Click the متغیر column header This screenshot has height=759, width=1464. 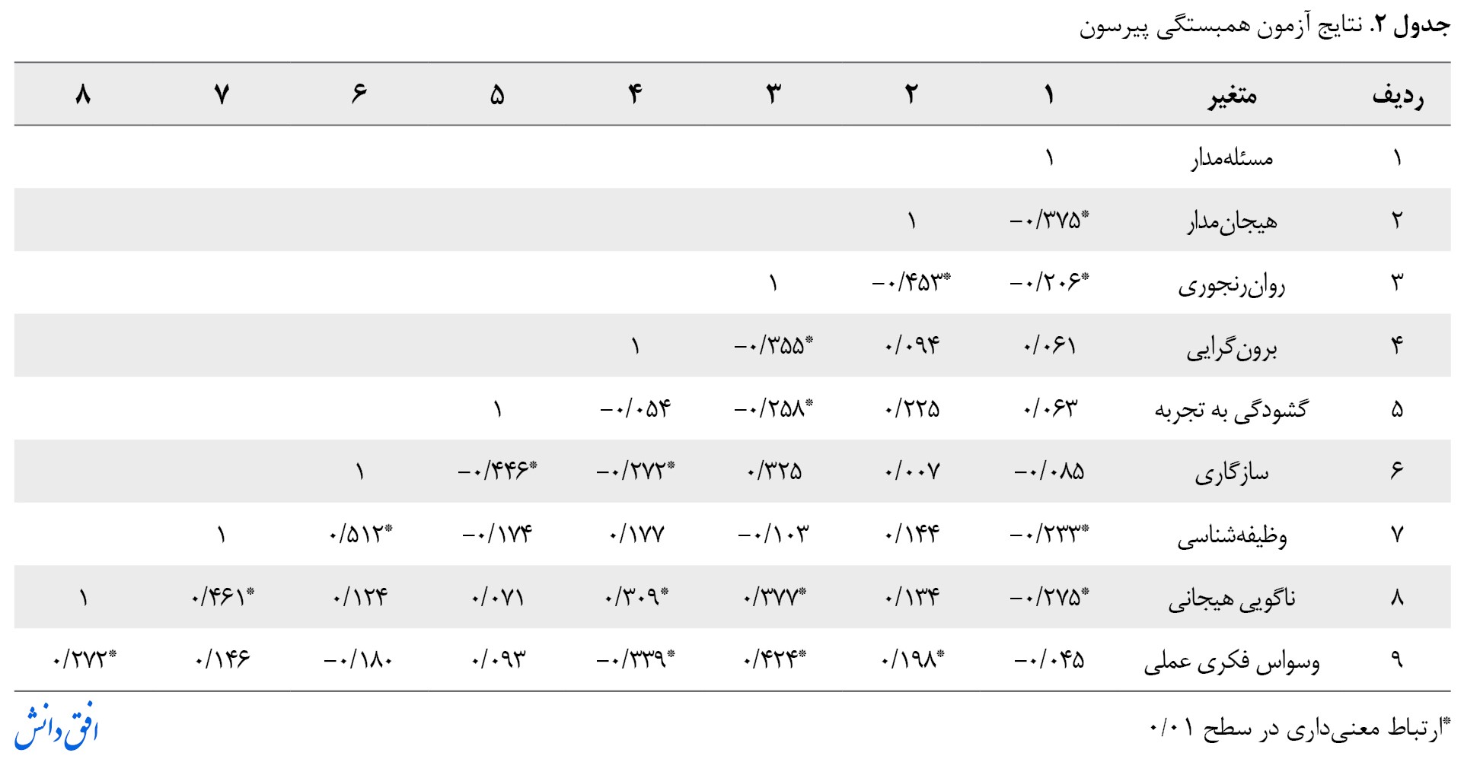(x=1231, y=95)
